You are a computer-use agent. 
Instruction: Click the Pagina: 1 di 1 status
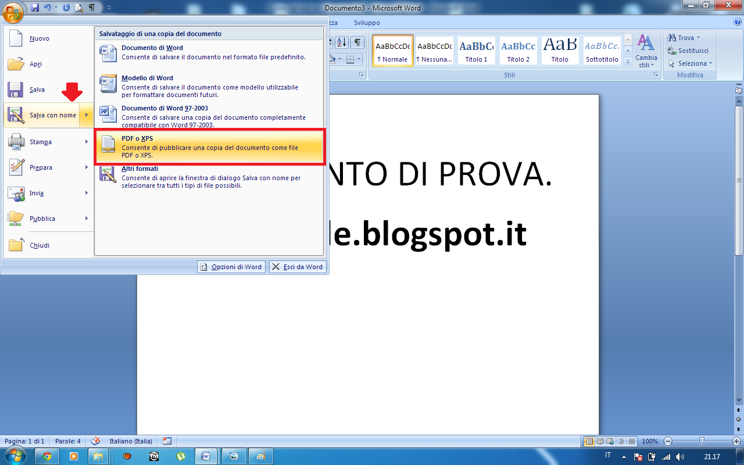tap(23, 441)
